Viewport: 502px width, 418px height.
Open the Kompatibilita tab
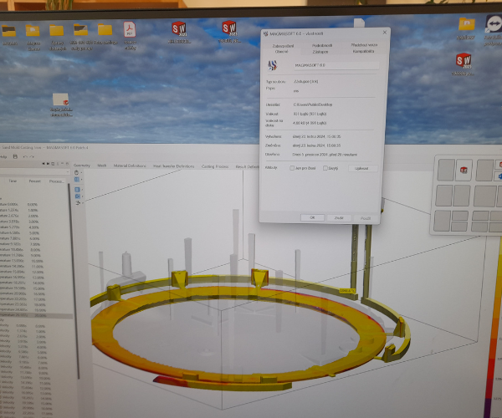tap(363, 51)
